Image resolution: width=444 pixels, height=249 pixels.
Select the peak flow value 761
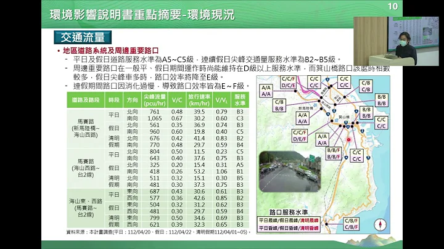155,112
